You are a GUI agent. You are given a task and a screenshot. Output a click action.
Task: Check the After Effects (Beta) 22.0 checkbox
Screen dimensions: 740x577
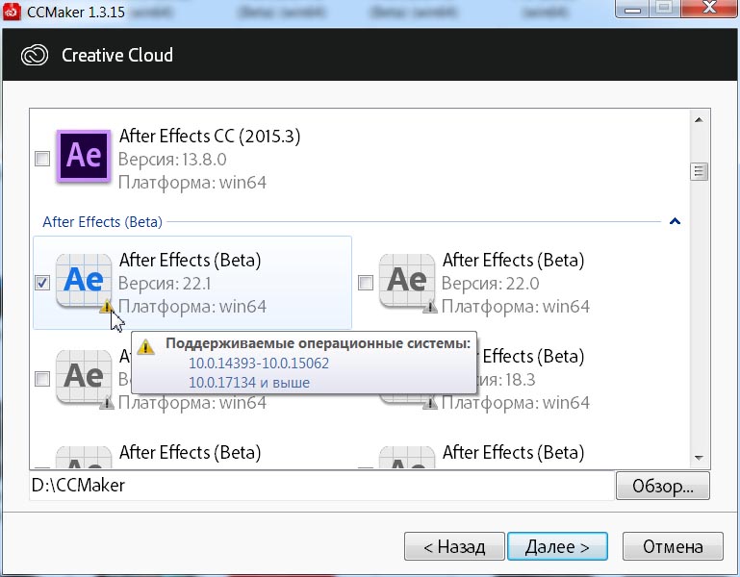[366, 283]
